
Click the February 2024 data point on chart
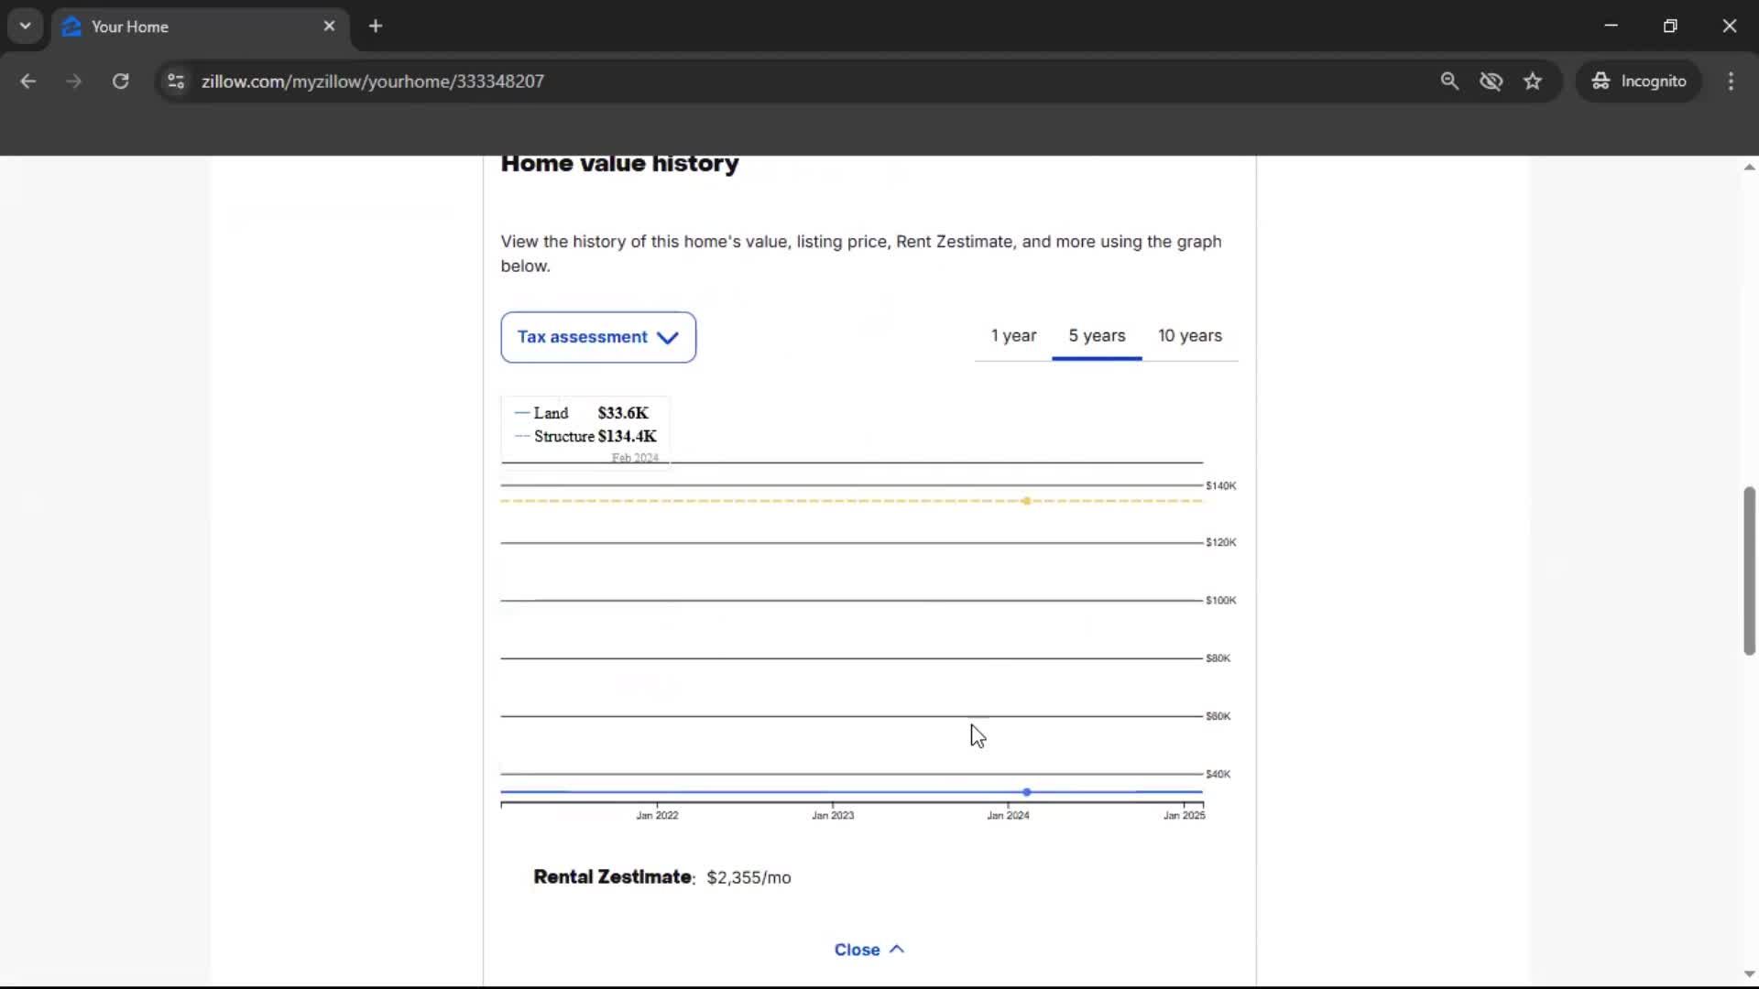point(1027,502)
